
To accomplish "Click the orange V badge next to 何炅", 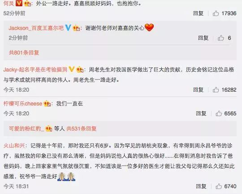I will 19,3.
